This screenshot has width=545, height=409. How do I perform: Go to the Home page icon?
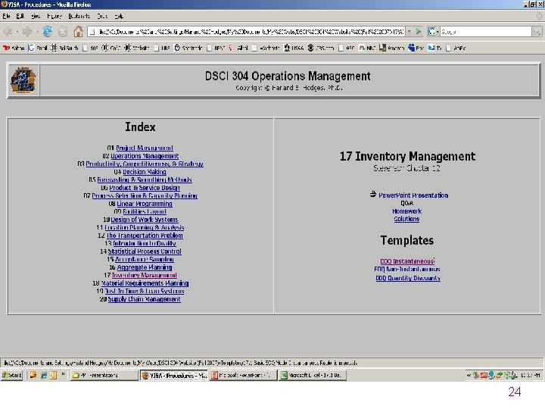(78, 32)
